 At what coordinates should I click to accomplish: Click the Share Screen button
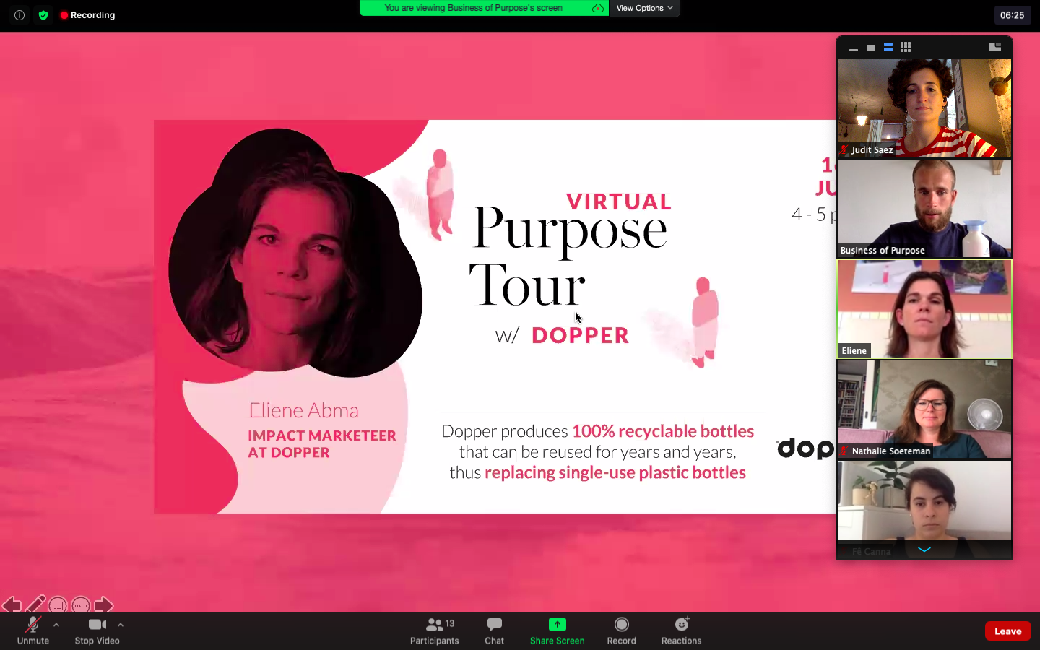point(558,630)
